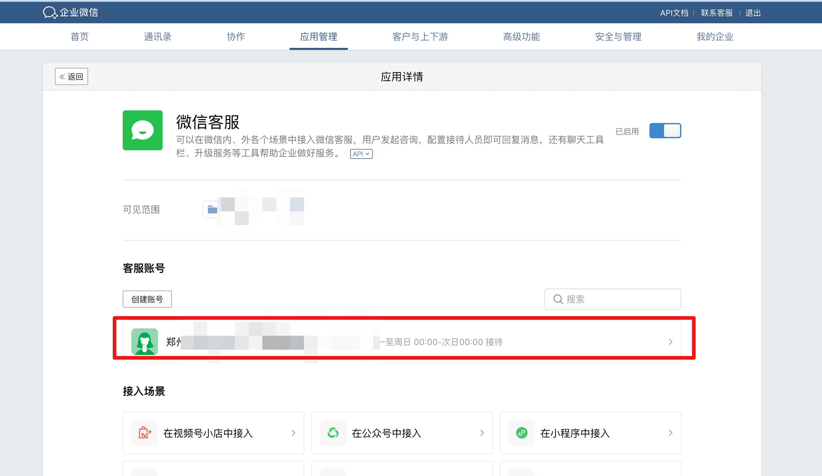Image resolution: width=822 pixels, height=476 pixels.
Task: Click the green WeChat Customer Service app icon
Action: [142, 130]
